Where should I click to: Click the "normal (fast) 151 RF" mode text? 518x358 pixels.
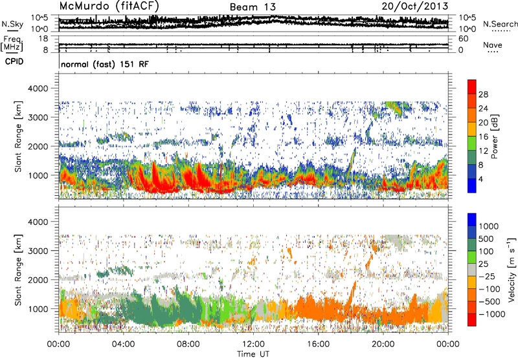105,64
